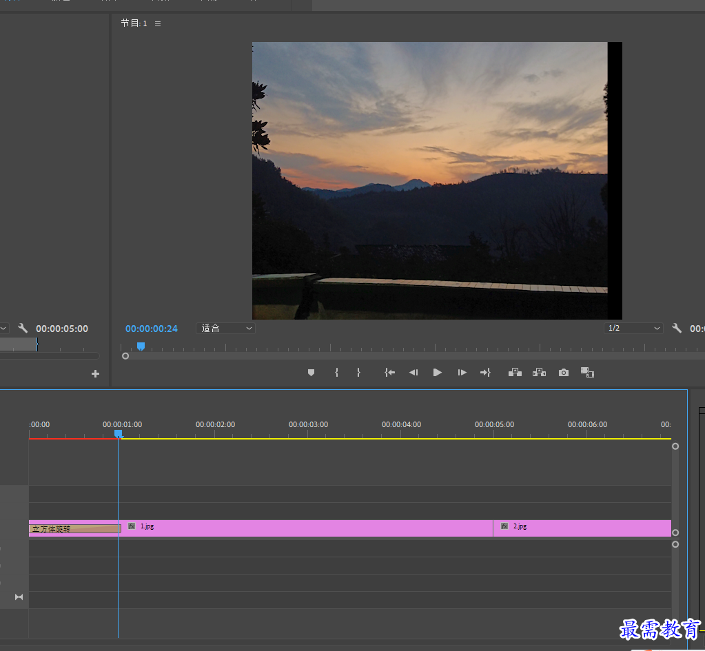Click the 00:00:06:00 mark on timeline ruler
This screenshot has width=705, height=651.
coord(588,424)
